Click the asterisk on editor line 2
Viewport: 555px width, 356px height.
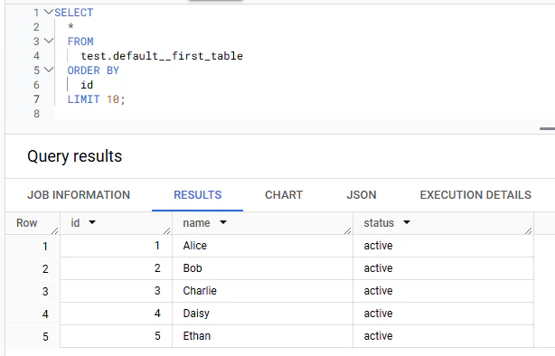click(71, 26)
